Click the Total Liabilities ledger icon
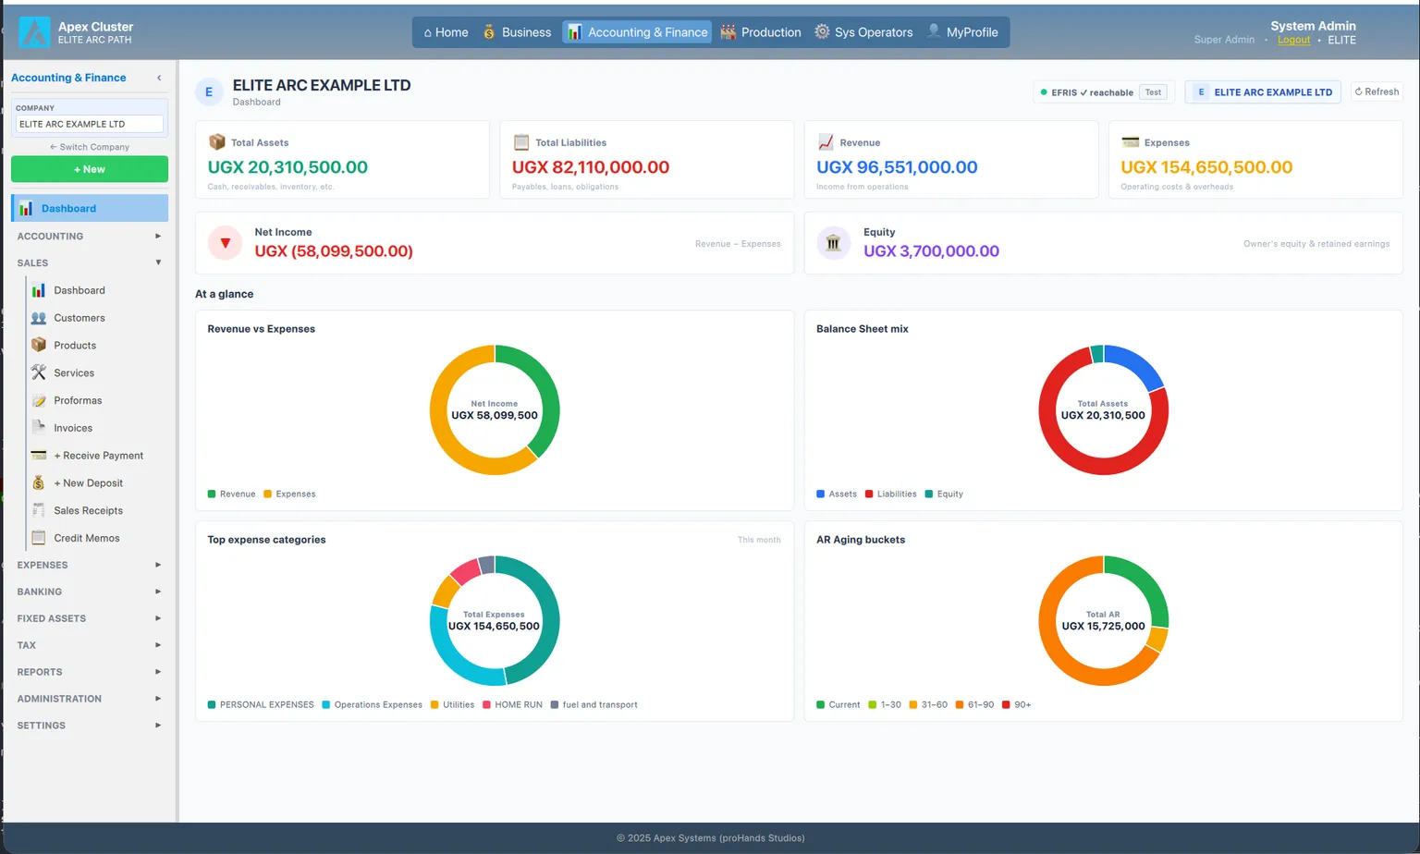The width and height of the screenshot is (1420, 854). pyautogui.click(x=521, y=142)
